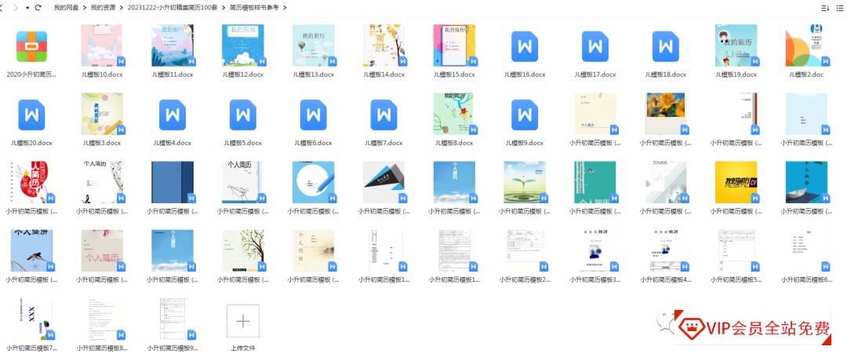Image resolution: width=847 pixels, height=361 pixels.
Task: Select the W icon of JL模板18.docx
Action: point(666,46)
